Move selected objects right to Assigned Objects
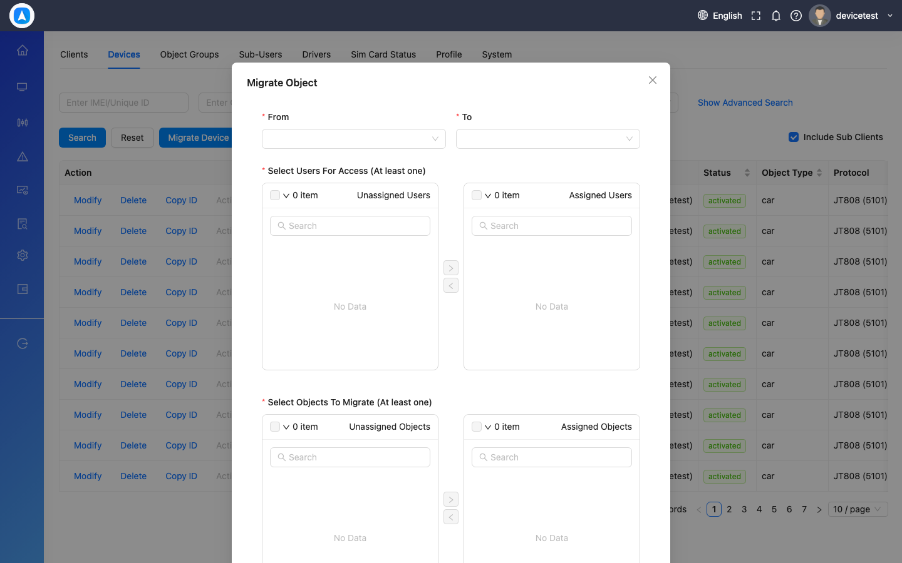Viewport: 902px width, 563px height. click(451, 499)
